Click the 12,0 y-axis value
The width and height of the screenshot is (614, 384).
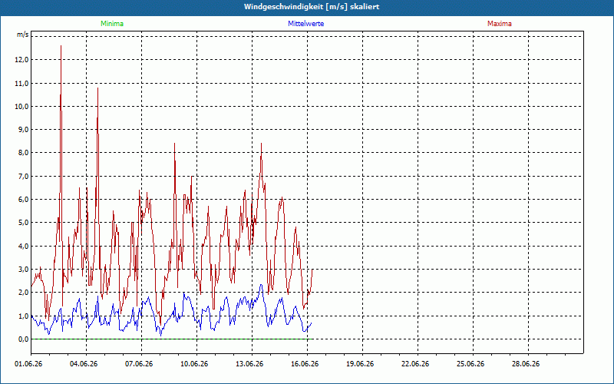click(x=22, y=60)
